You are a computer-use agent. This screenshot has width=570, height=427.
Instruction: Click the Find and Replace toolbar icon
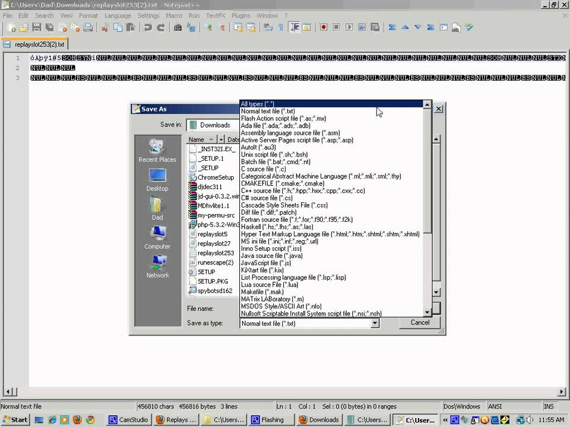coord(191,28)
